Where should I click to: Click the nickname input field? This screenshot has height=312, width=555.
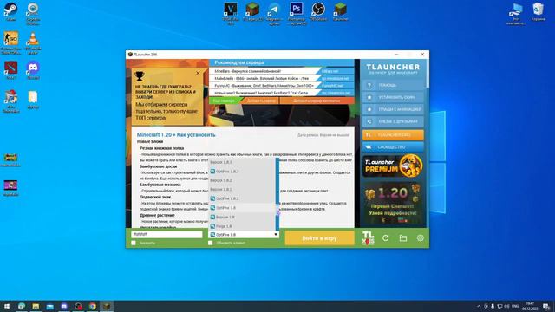166,234
